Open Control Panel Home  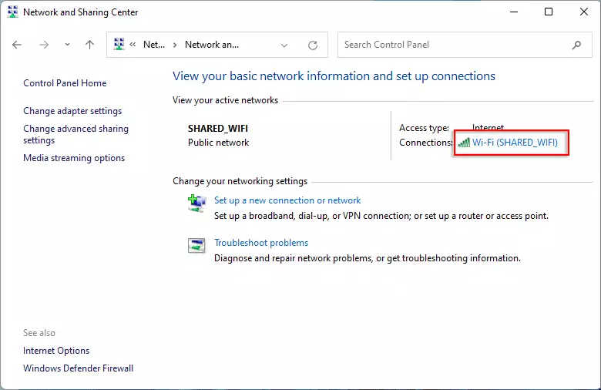tap(65, 83)
